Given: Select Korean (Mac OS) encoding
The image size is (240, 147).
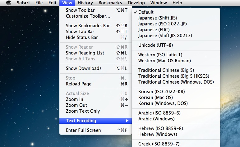Looking at the screenshot, I should (x=176, y=97).
